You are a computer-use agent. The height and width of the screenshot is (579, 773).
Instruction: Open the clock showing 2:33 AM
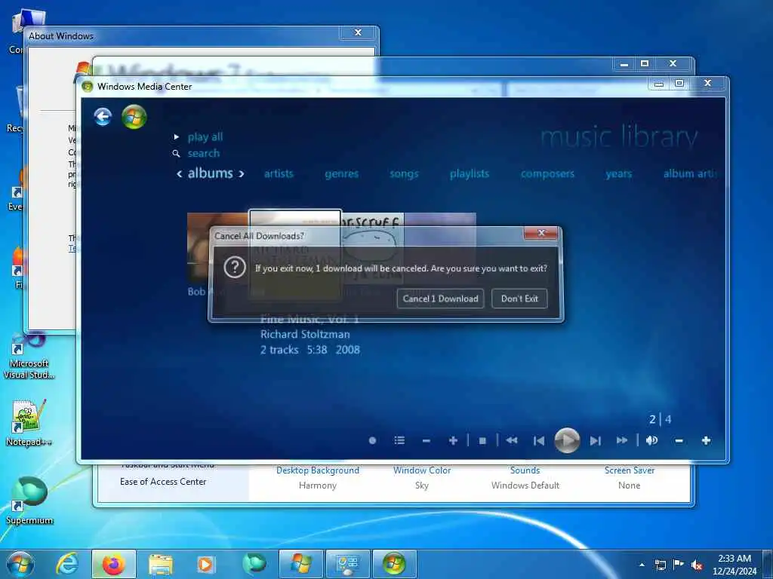[734, 564]
